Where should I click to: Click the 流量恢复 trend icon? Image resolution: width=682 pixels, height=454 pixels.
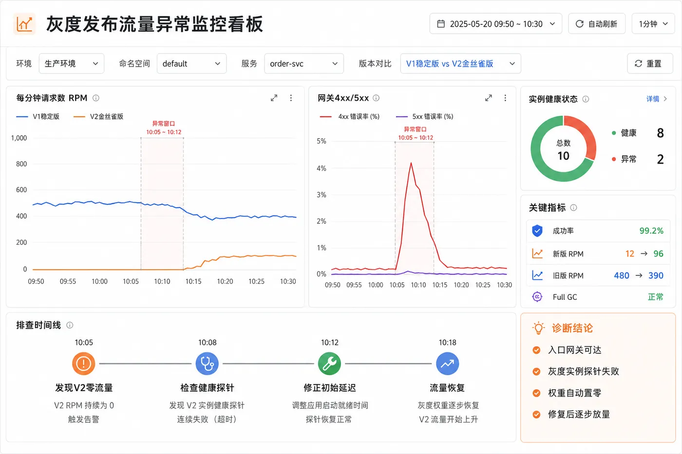(x=447, y=363)
